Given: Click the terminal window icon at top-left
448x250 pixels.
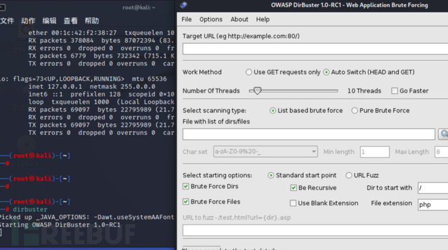Looking at the screenshot, I should 3,7.
